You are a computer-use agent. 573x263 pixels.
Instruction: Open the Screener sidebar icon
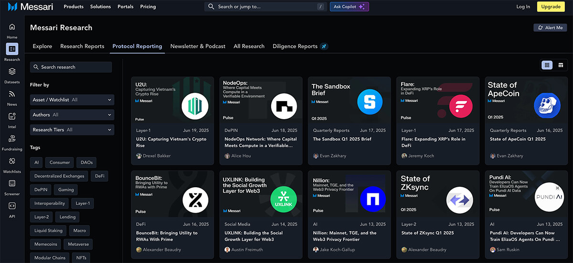pos(12,184)
